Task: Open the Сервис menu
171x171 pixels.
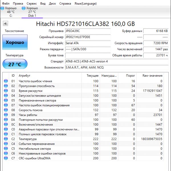Action: (x=32, y=3)
